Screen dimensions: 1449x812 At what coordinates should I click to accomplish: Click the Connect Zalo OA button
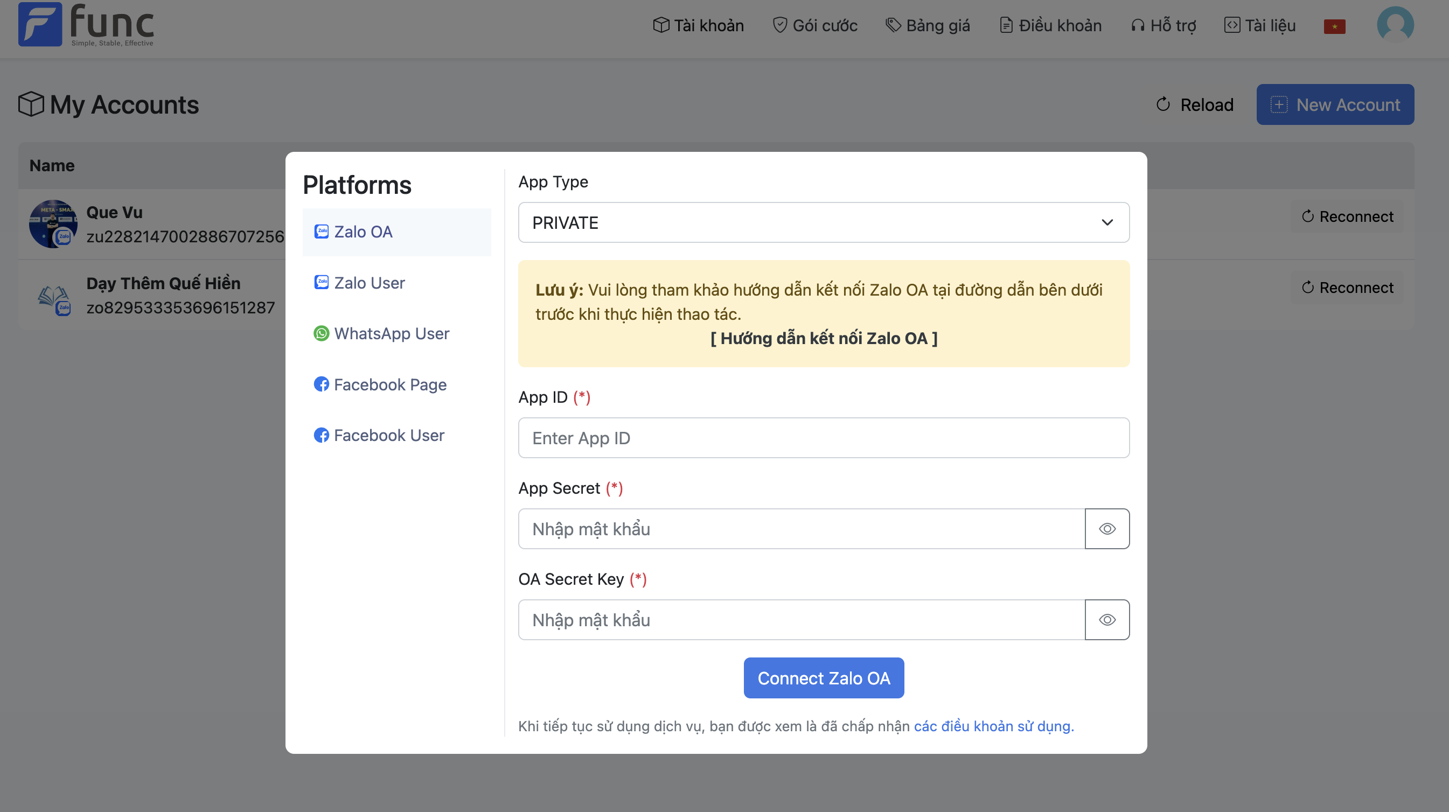[x=823, y=678]
